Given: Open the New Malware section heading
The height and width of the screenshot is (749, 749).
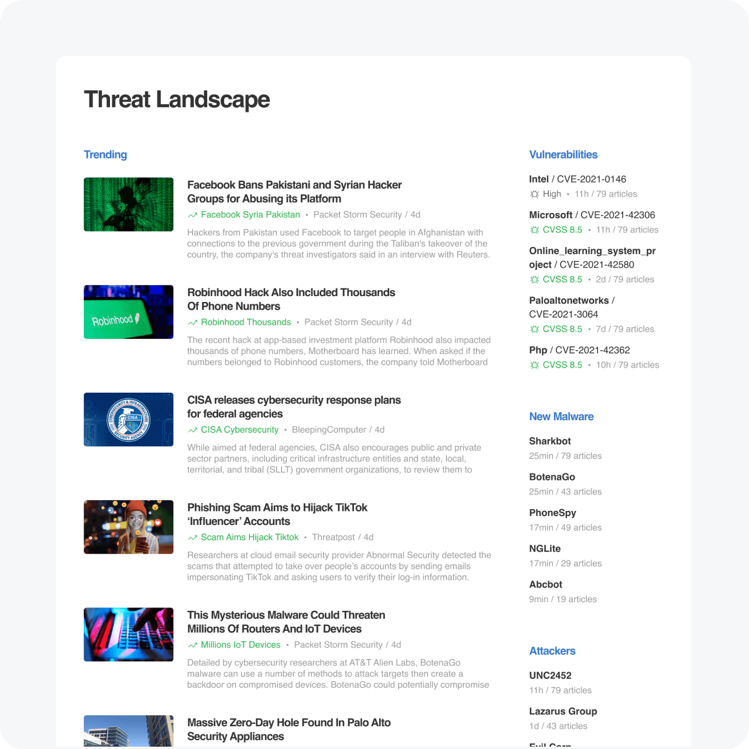Looking at the screenshot, I should pos(561,417).
